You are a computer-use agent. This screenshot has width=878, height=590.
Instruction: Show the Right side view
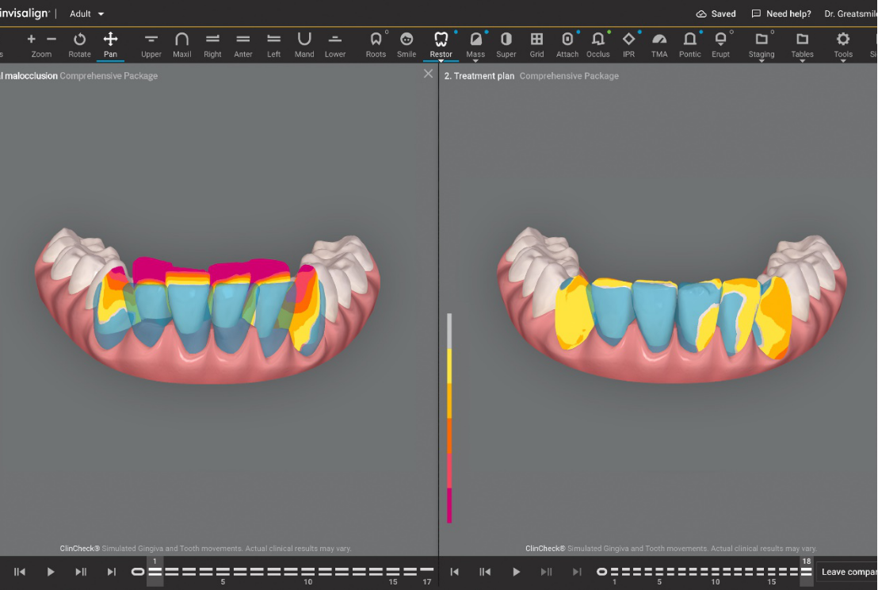coord(213,45)
